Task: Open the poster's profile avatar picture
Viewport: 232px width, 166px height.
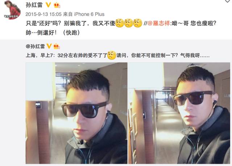Action: [x=12, y=10]
